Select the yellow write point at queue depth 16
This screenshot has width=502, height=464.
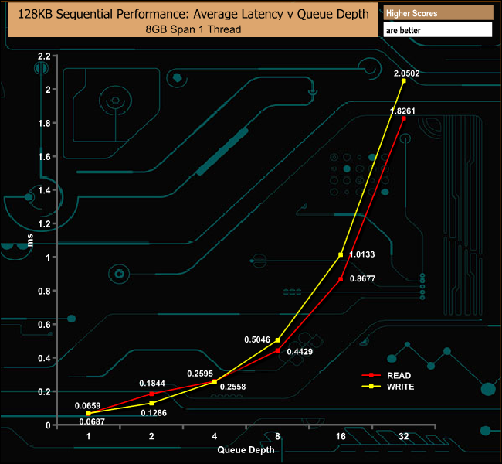341,254
